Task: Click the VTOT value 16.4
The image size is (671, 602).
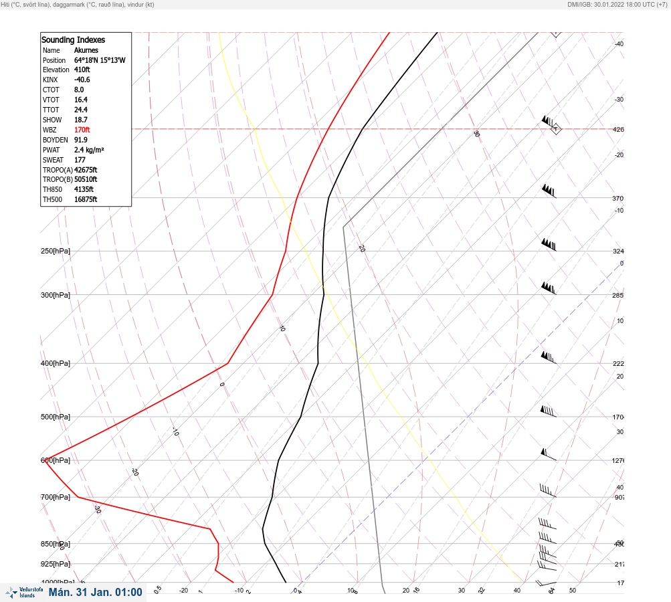Action: coord(81,100)
